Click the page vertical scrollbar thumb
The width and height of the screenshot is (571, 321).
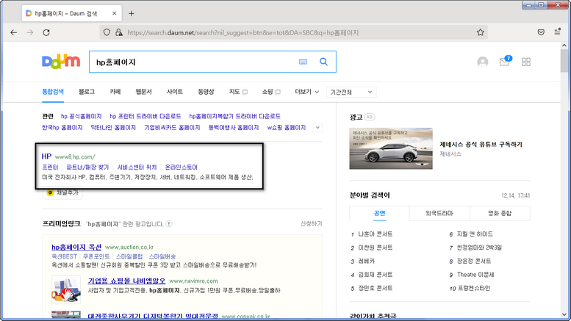click(564, 61)
